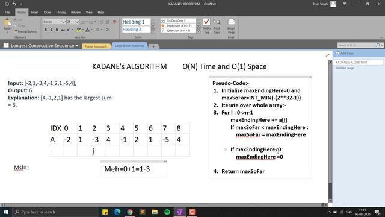Expand the page to full view
The image size is (385, 217).
tap(327, 55)
